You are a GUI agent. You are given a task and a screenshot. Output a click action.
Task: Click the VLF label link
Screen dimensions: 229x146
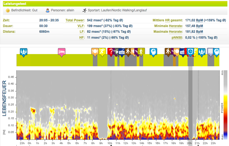click(x=81, y=26)
